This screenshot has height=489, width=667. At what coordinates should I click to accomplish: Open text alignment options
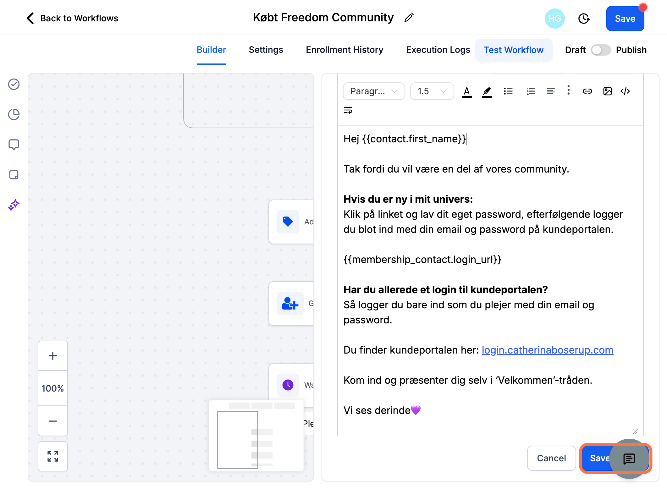click(551, 91)
